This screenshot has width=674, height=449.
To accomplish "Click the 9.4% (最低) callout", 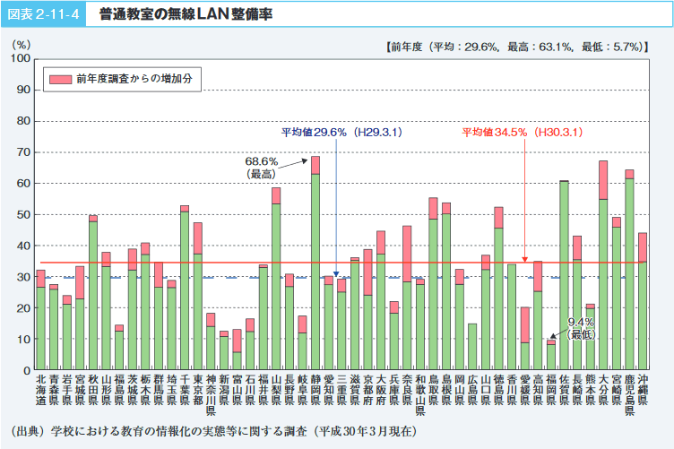I will click(581, 328).
